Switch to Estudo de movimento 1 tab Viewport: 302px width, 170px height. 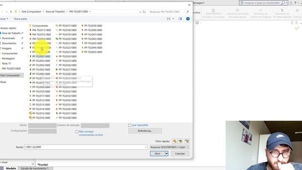point(34,168)
